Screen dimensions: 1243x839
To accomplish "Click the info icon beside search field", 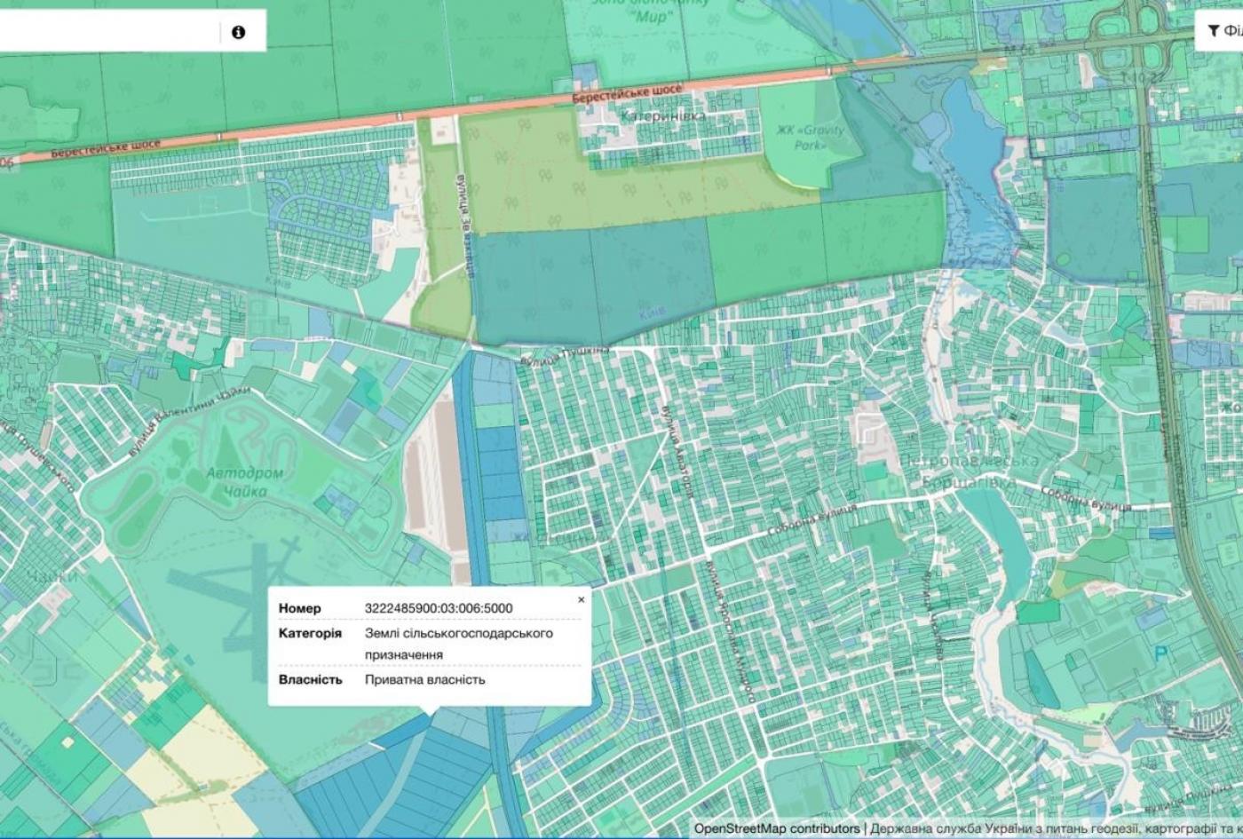I will [x=238, y=33].
